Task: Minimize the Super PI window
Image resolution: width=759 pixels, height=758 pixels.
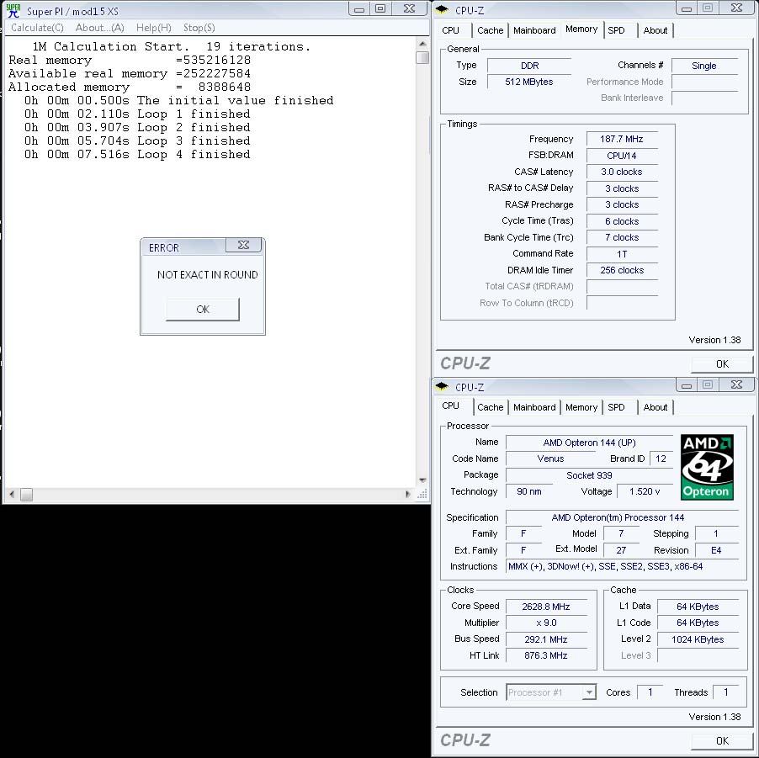Action: (359, 8)
